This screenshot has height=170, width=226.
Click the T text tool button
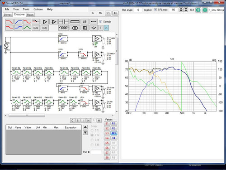pyautogui.click(x=101, y=28)
